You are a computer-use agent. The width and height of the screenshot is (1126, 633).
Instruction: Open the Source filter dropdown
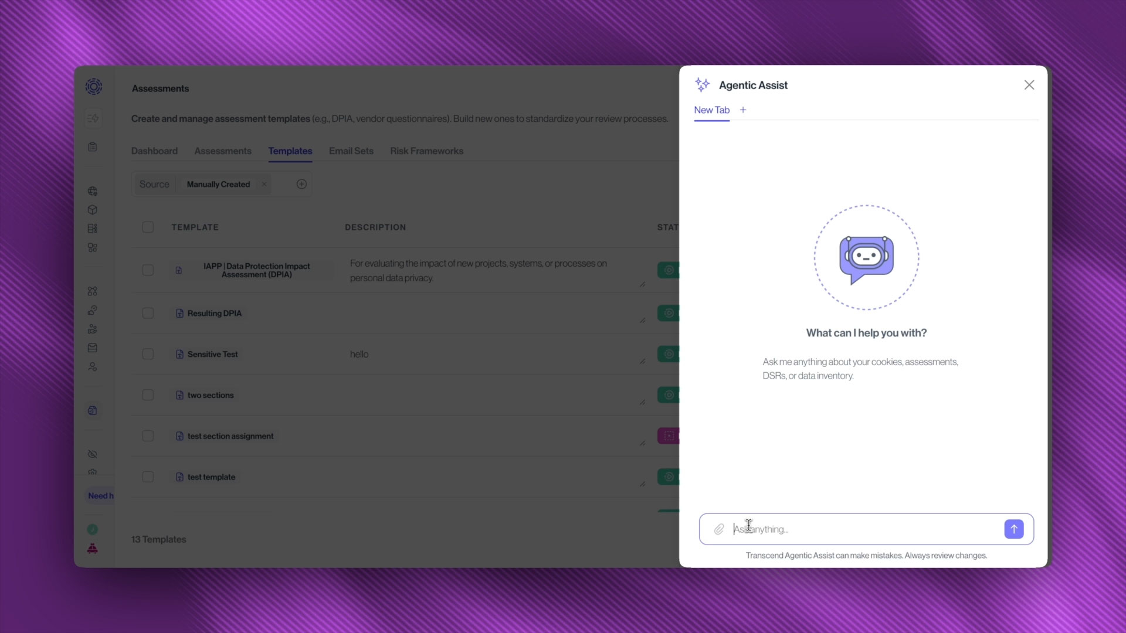click(x=154, y=184)
